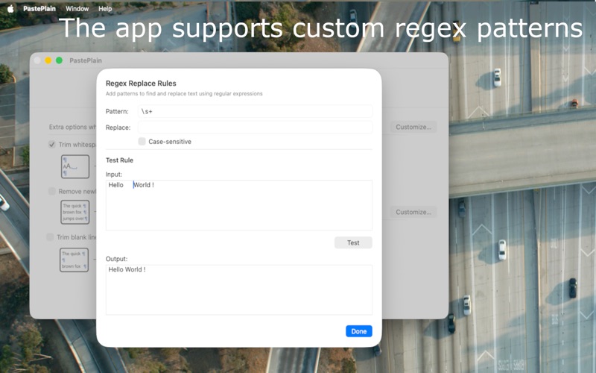
Task: Enable the Case-sensitive checkbox
Action: pyautogui.click(x=142, y=141)
